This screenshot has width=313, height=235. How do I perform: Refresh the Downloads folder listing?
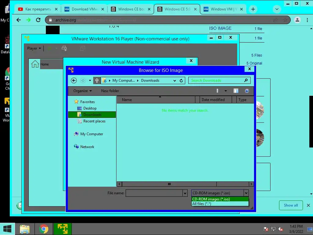point(181,80)
